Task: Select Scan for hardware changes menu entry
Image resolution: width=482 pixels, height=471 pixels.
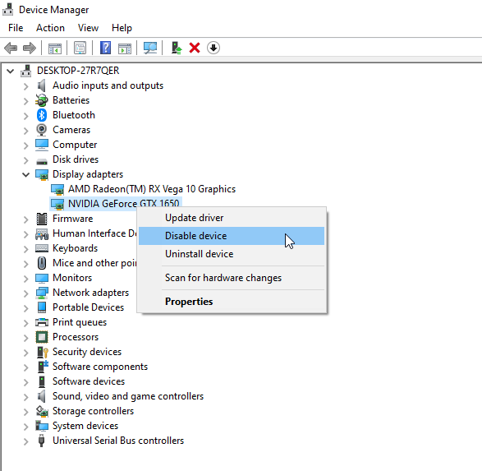Action: (x=232, y=278)
